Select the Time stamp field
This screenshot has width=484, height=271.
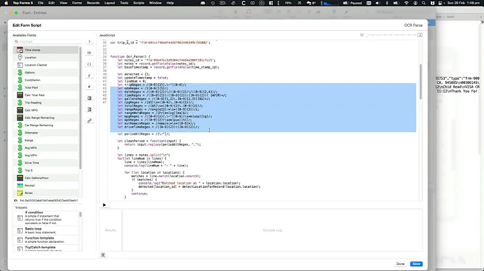click(46, 50)
